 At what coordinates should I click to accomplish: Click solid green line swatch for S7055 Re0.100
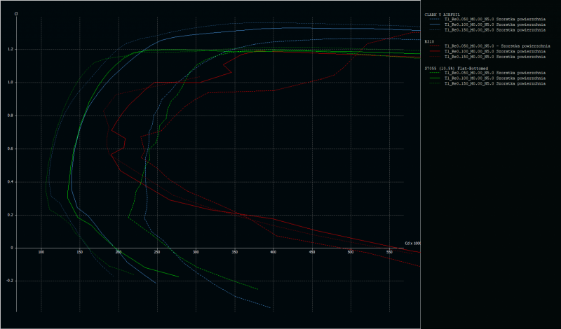click(x=433, y=78)
